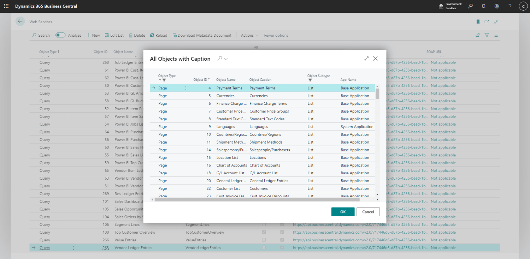
Task: Toggle the second checkbox in Value Entries row
Action: [282, 240]
